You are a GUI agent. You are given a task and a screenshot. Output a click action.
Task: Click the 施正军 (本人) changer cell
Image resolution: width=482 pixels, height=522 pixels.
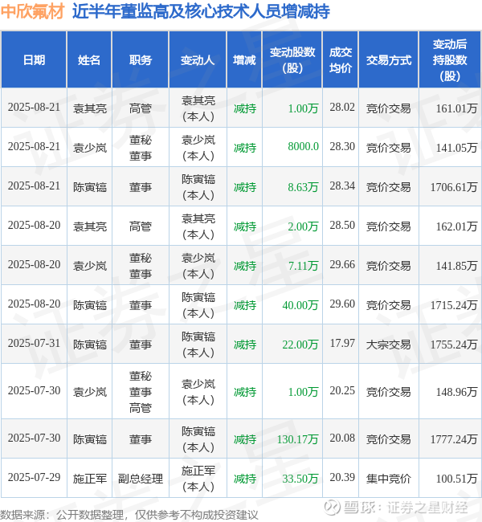click(x=198, y=479)
